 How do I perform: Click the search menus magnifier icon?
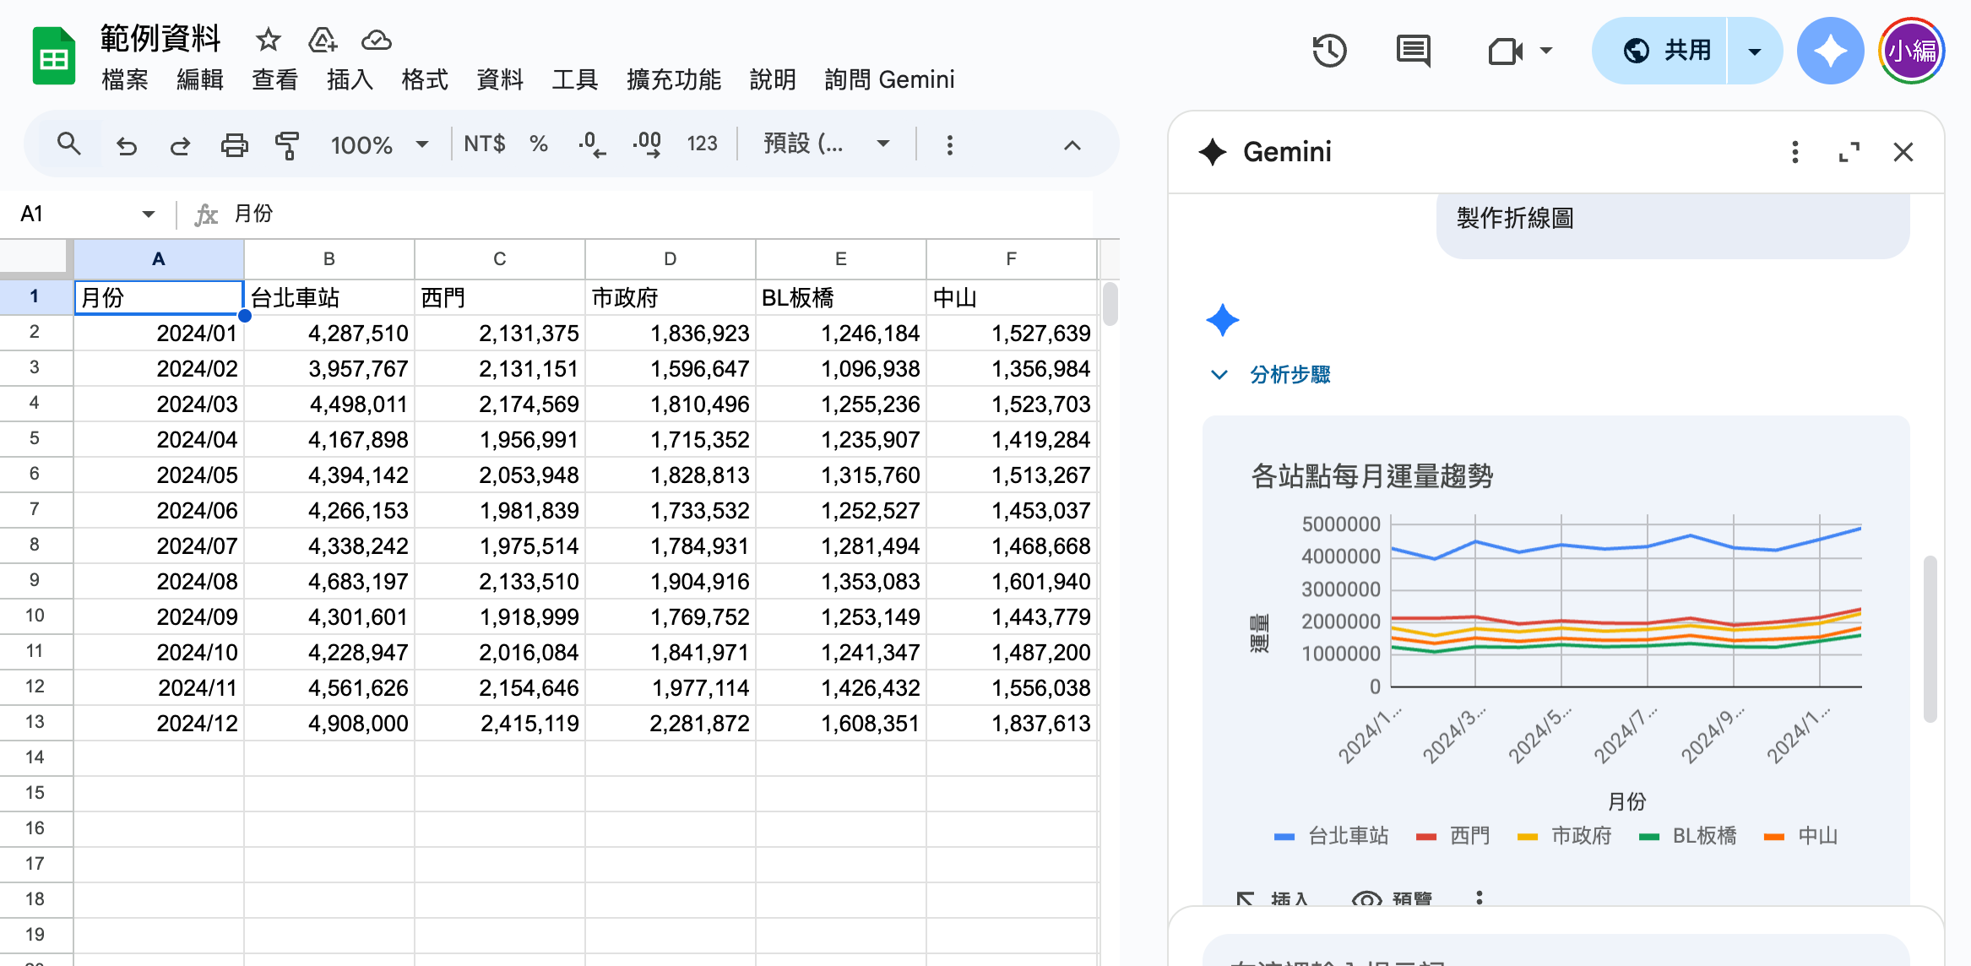(x=68, y=144)
